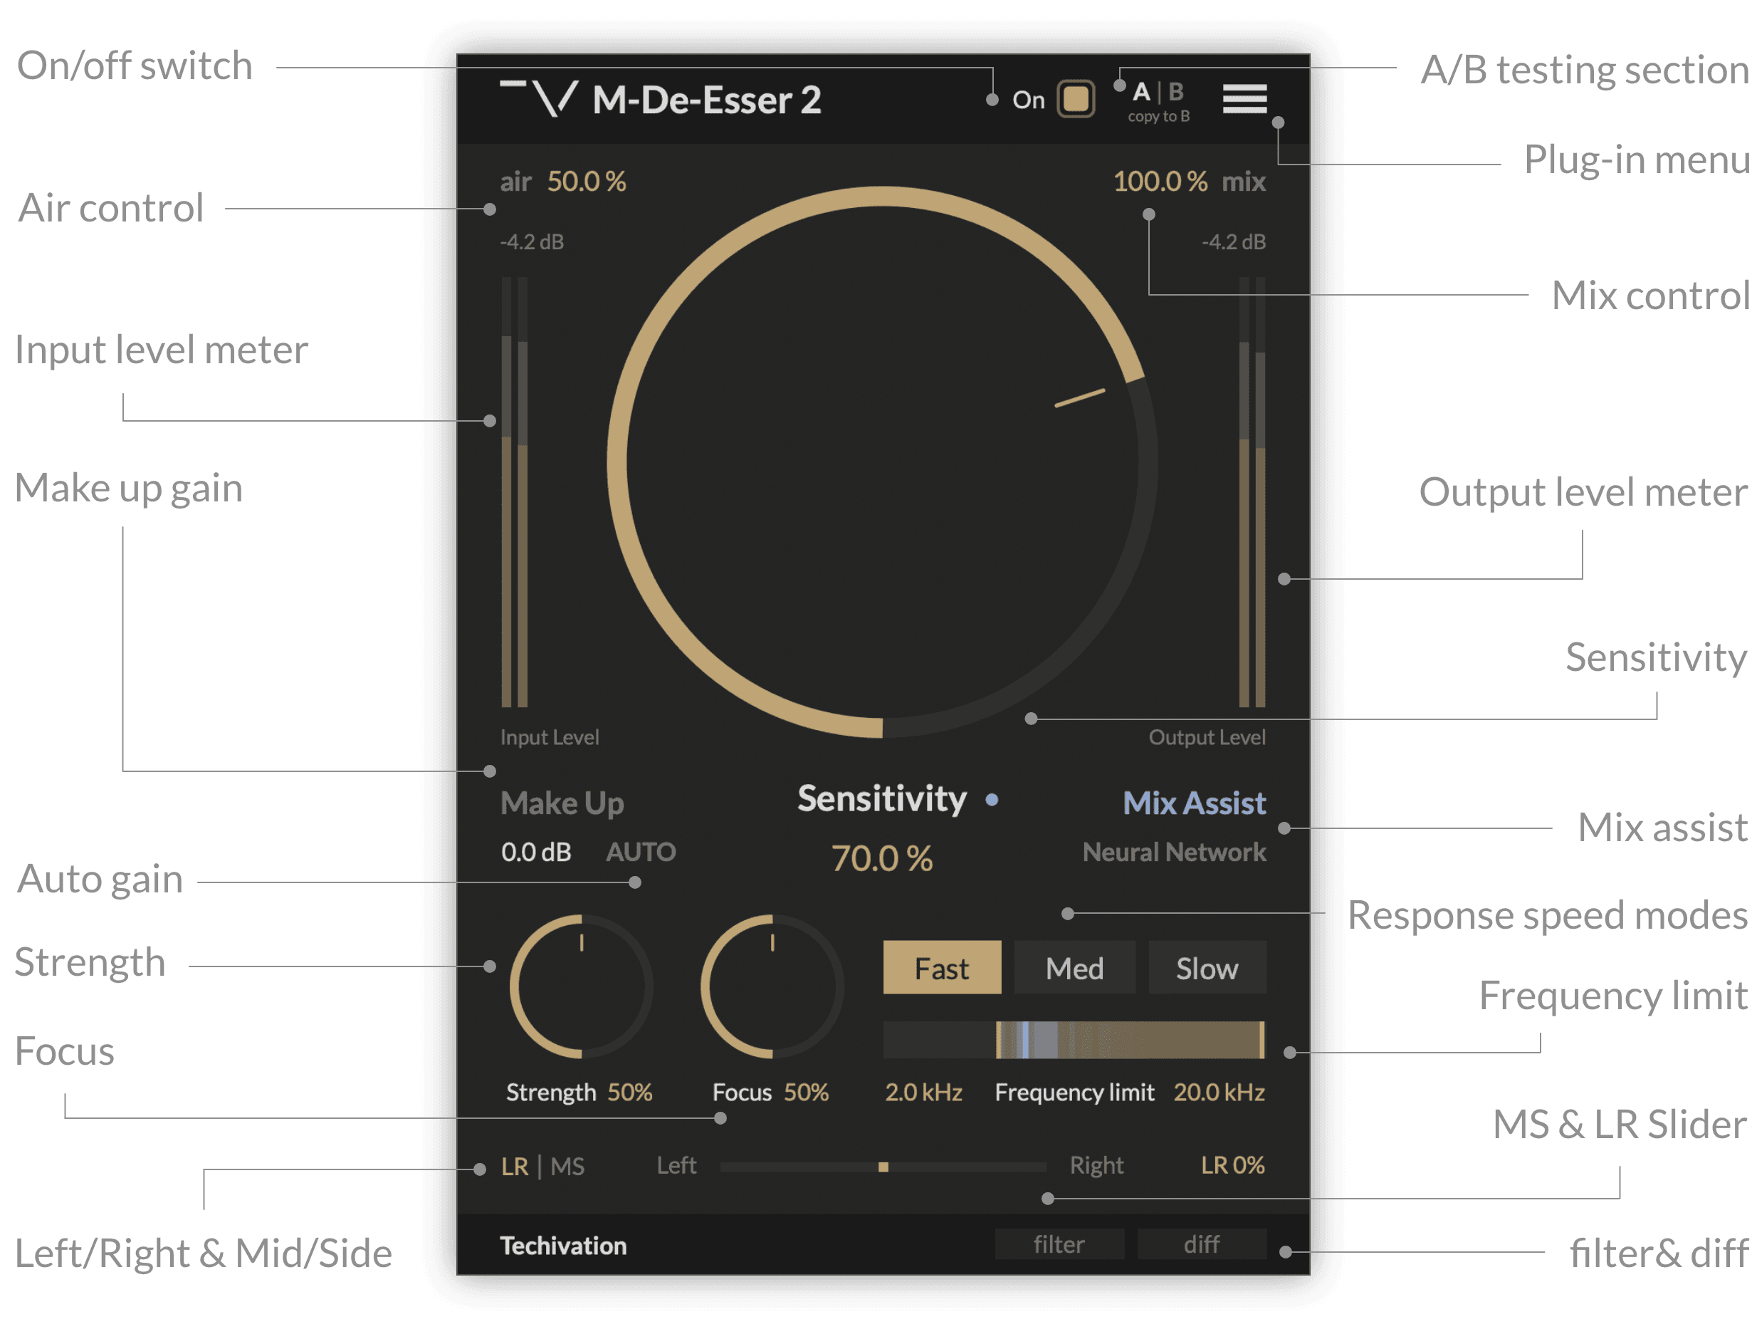This screenshot has height=1329, width=1752.
Task: Click the M-De-Esser 2 title
Action: click(x=706, y=100)
